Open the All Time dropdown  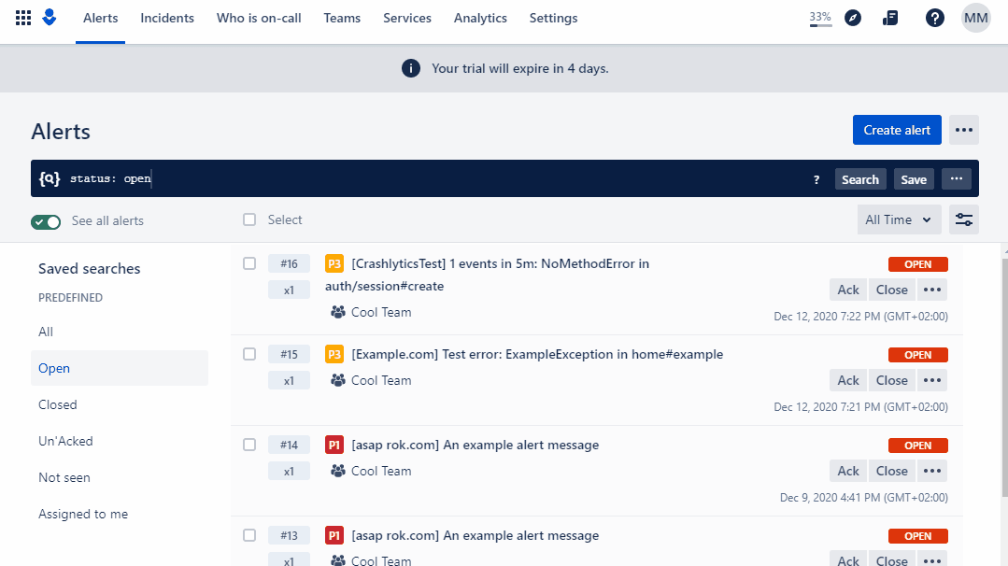(899, 219)
